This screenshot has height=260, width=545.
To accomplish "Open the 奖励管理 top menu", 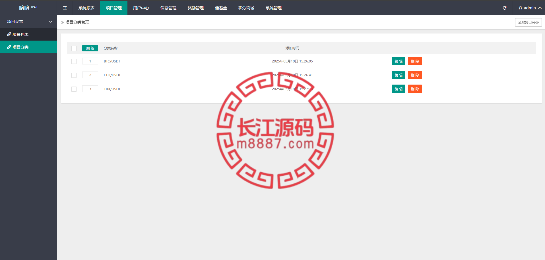I will 196,8.
